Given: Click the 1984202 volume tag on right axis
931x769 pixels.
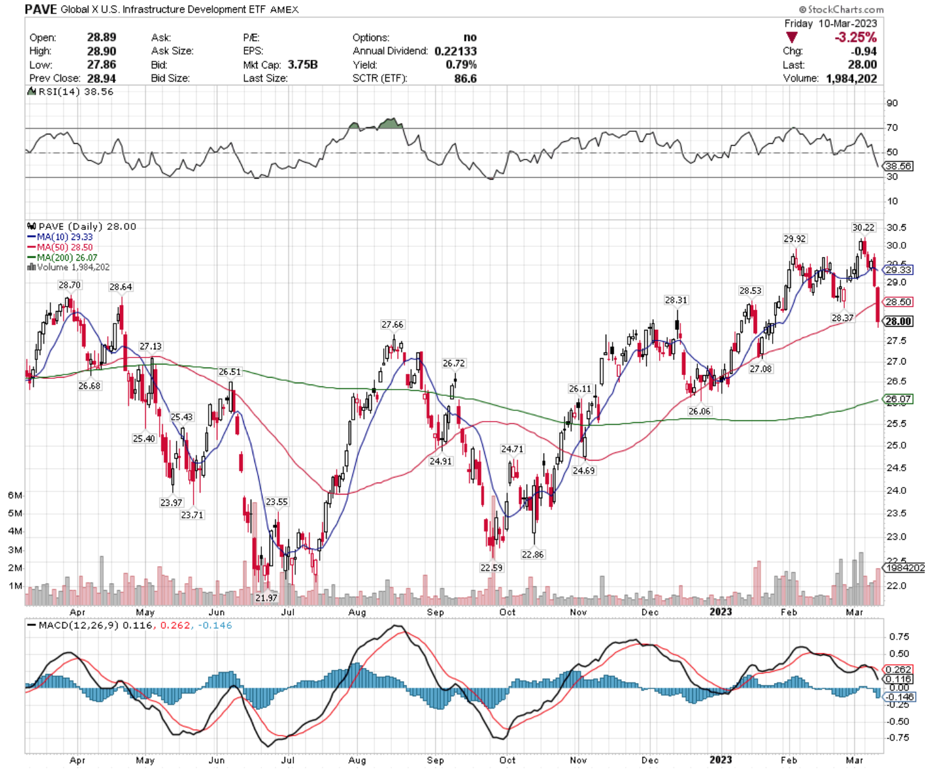Looking at the screenshot, I should 905,568.
